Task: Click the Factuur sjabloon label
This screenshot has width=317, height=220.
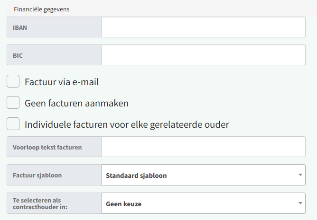Action: point(37,176)
